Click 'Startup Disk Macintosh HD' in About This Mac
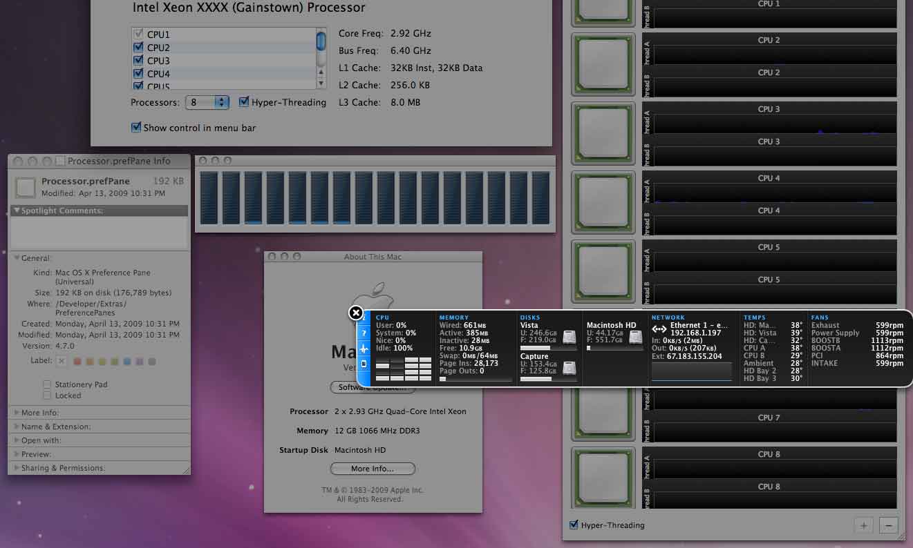 (x=332, y=450)
